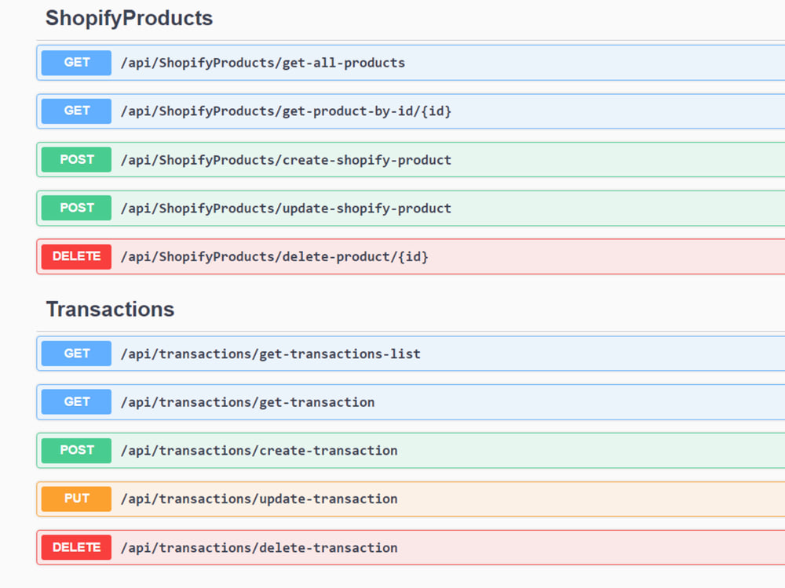Click the /api/transactions/get-transactions-list path text
The image size is (785, 588).
(270, 354)
